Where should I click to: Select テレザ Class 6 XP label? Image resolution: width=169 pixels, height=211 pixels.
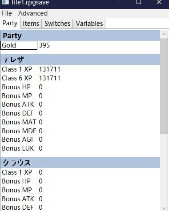pos(17,78)
